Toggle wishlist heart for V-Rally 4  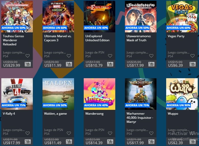pos(27,133)
